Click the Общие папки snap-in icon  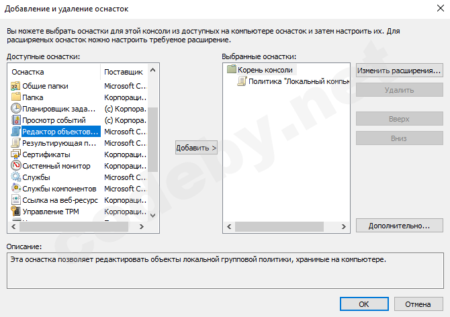click(15, 86)
